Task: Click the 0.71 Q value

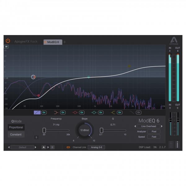Action: (x=113, y=125)
